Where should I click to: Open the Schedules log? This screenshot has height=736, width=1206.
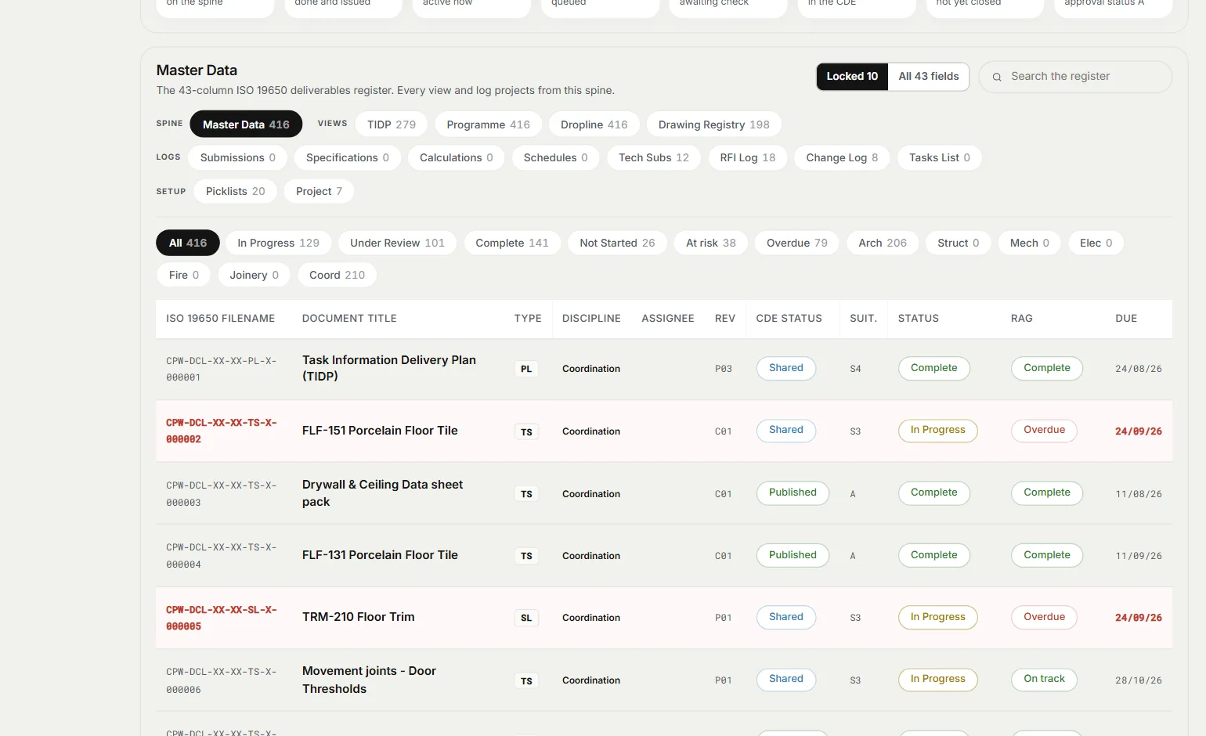point(555,157)
